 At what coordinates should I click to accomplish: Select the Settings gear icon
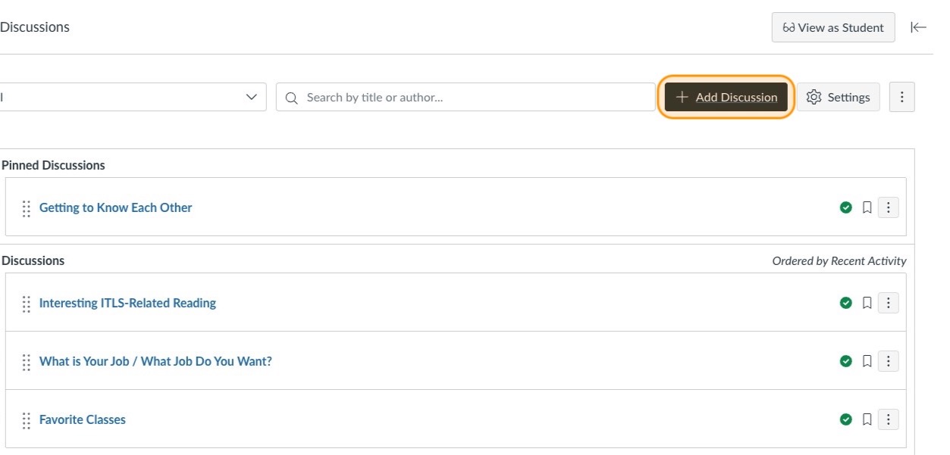[813, 97]
